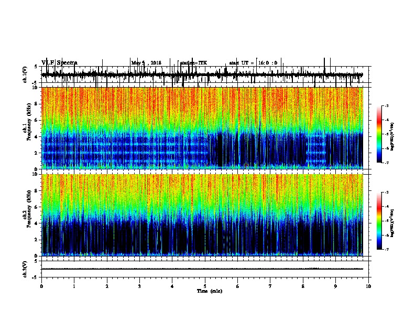Click the "-5" tick on ch.1(V) axis

36,83
